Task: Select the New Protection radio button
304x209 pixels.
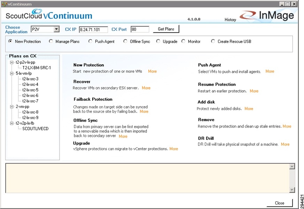Action: tap(10, 41)
